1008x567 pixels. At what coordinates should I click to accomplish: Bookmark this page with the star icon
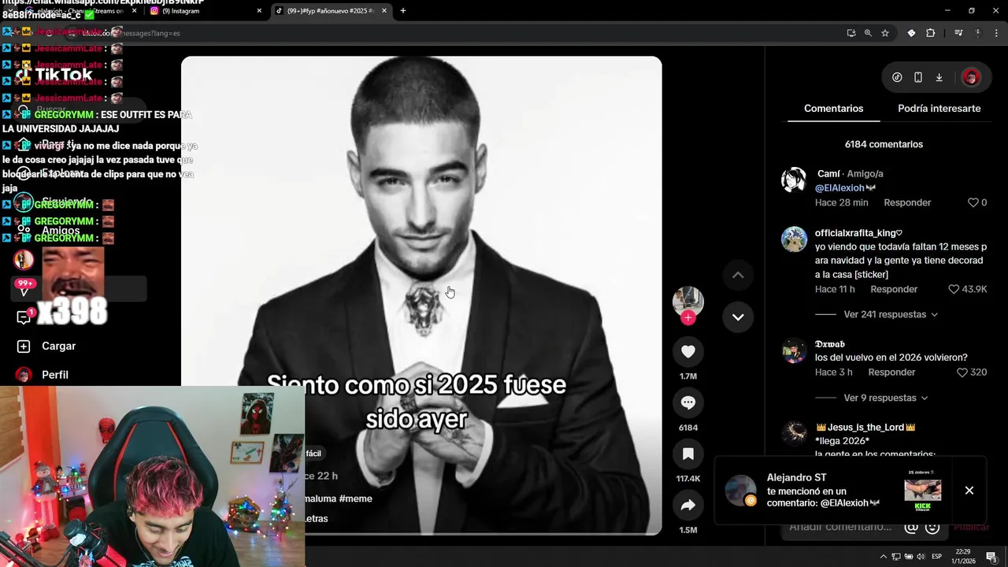(x=885, y=33)
